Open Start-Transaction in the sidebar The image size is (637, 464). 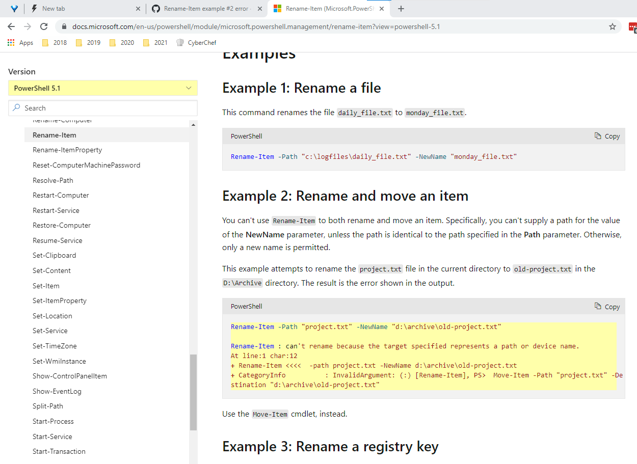point(59,451)
